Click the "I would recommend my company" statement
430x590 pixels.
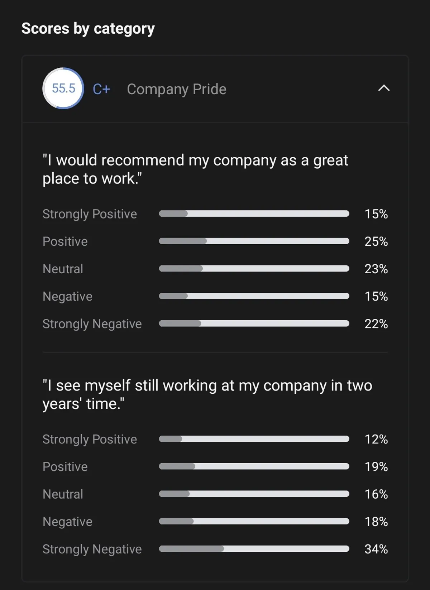coord(195,169)
